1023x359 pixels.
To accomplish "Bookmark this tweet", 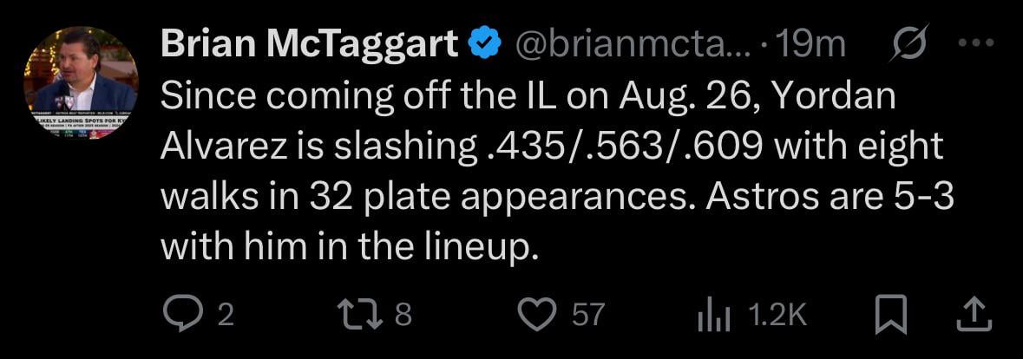I will coord(890,314).
